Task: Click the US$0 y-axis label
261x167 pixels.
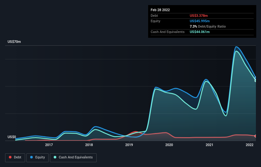Action: tap(12, 137)
